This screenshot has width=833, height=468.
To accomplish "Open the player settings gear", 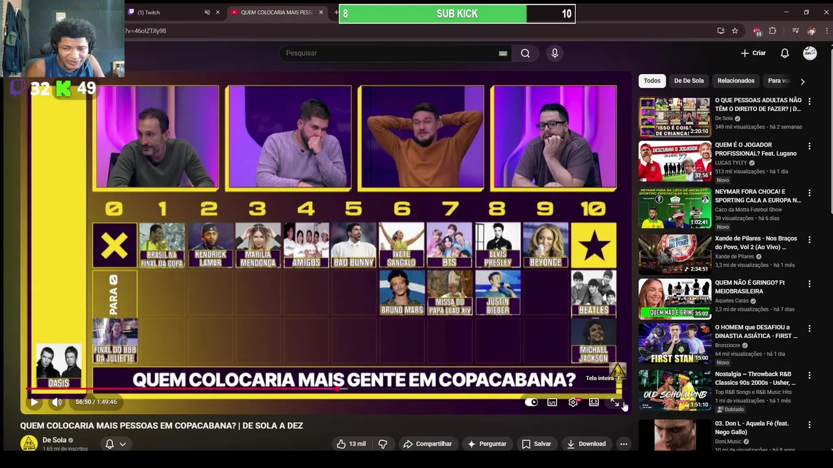I will point(573,402).
